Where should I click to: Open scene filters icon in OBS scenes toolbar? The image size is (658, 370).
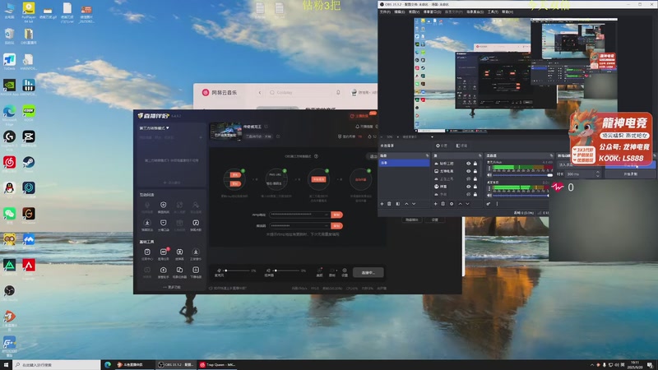point(397,204)
